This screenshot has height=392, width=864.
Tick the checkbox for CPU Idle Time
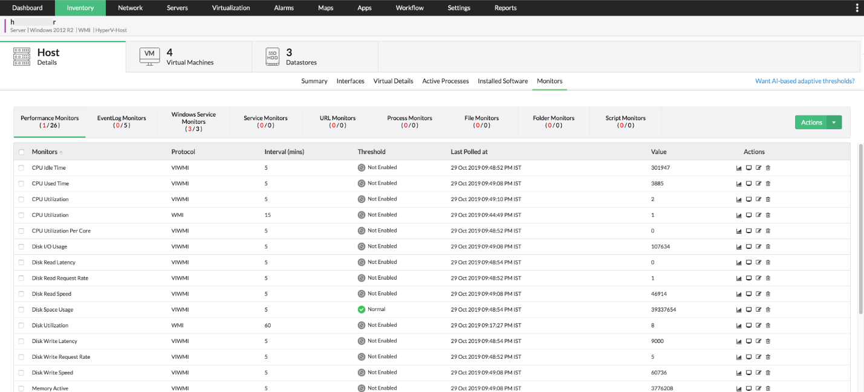[22, 168]
